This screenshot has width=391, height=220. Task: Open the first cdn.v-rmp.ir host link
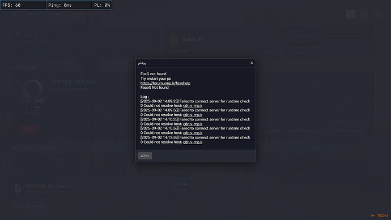[193, 106]
